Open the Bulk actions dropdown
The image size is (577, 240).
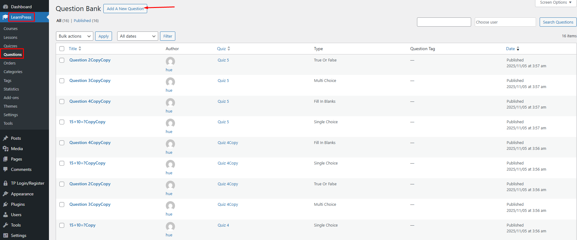point(75,36)
